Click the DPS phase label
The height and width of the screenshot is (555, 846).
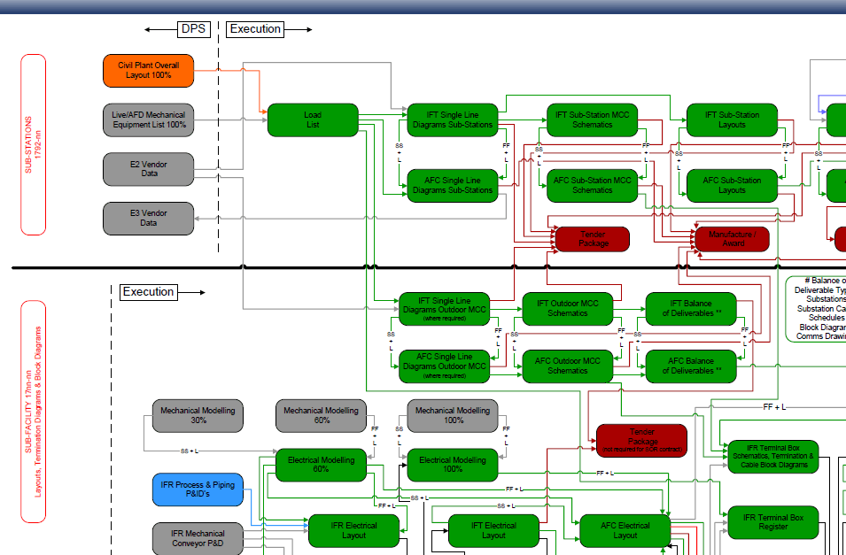click(x=193, y=29)
